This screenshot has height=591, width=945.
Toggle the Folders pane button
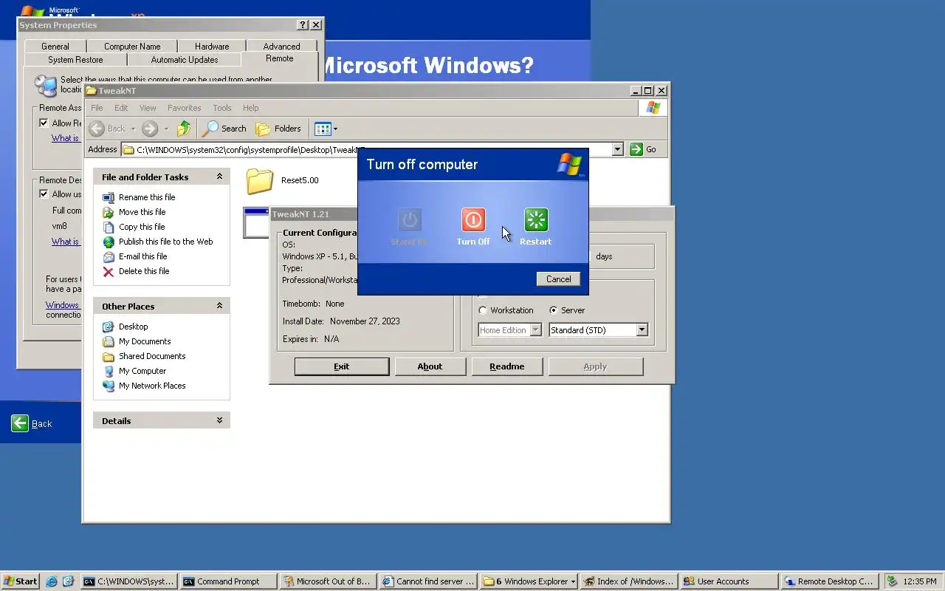point(279,129)
